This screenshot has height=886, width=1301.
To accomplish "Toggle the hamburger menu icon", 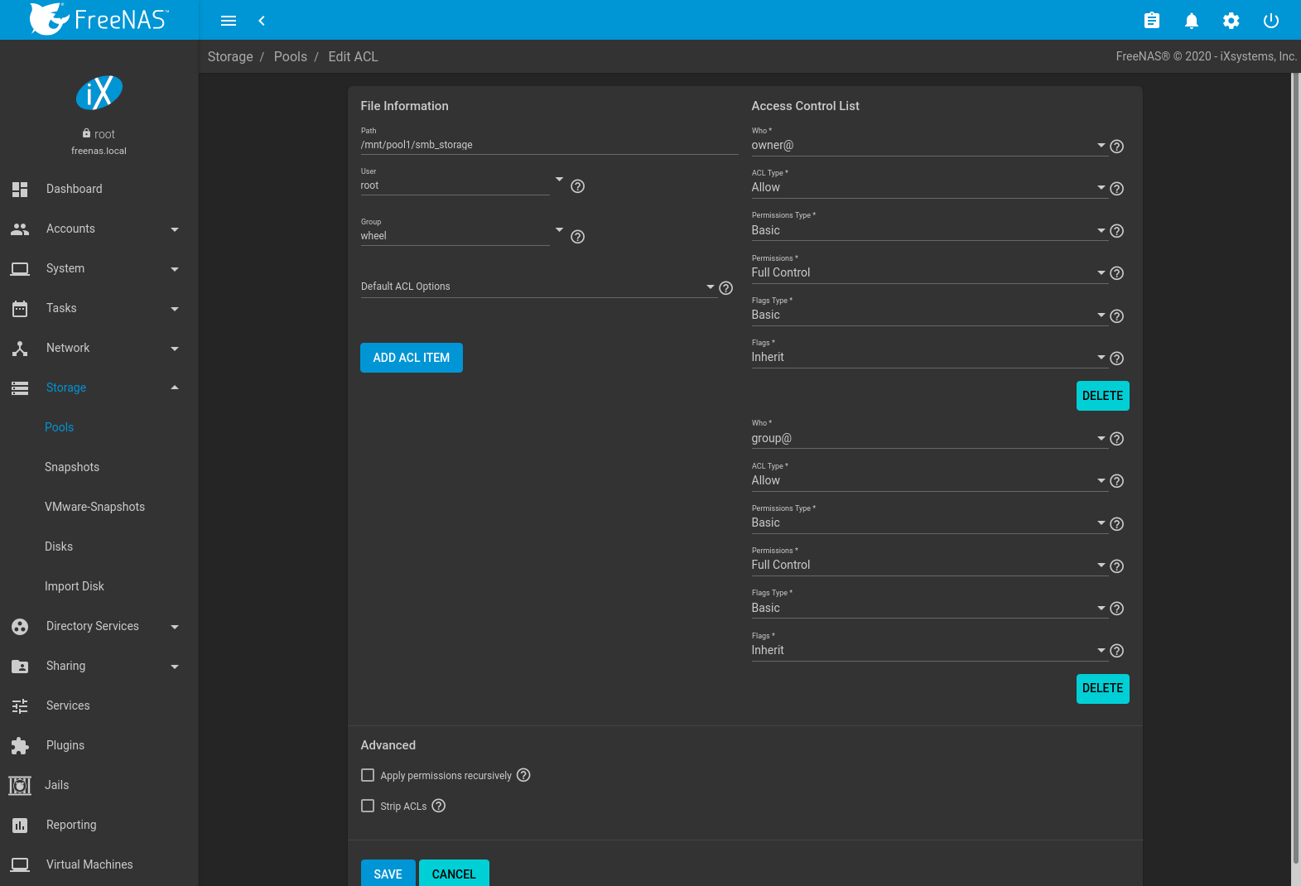I will tap(229, 21).
